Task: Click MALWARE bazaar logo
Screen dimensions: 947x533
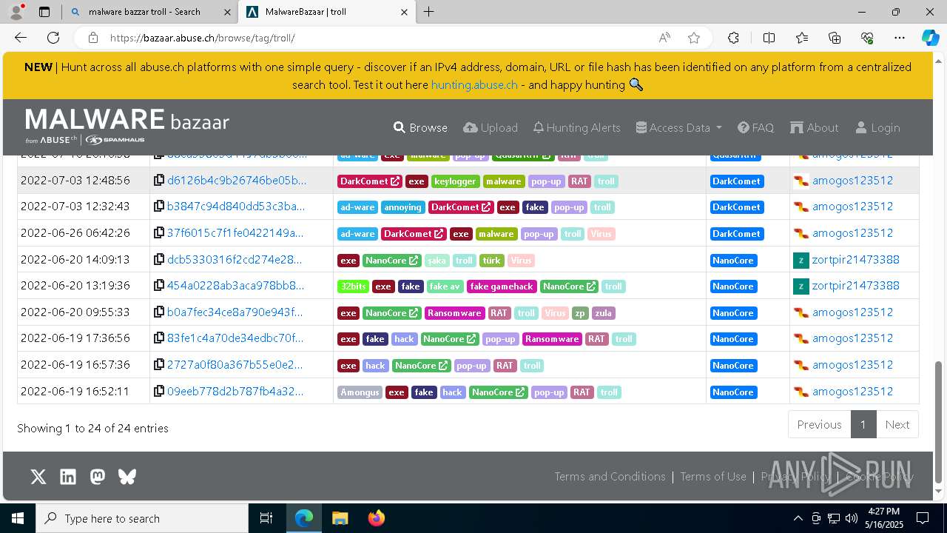Action: 127,126
